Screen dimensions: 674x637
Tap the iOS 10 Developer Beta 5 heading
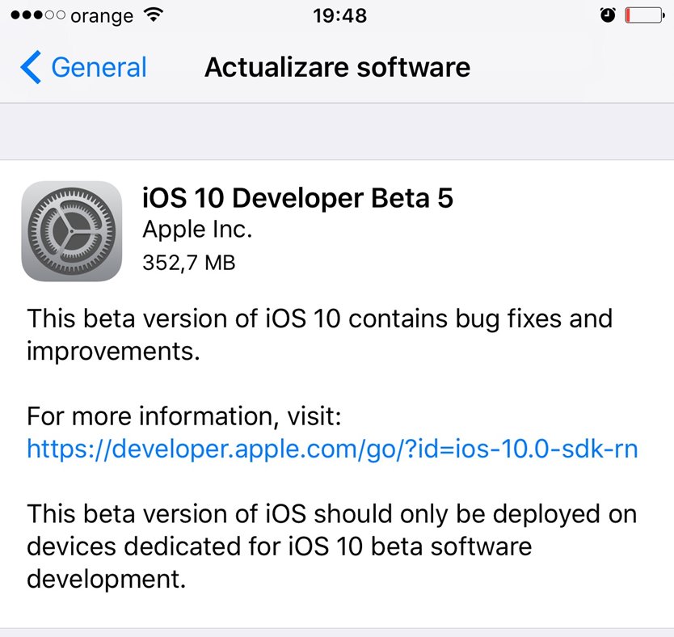click(297, 198)
